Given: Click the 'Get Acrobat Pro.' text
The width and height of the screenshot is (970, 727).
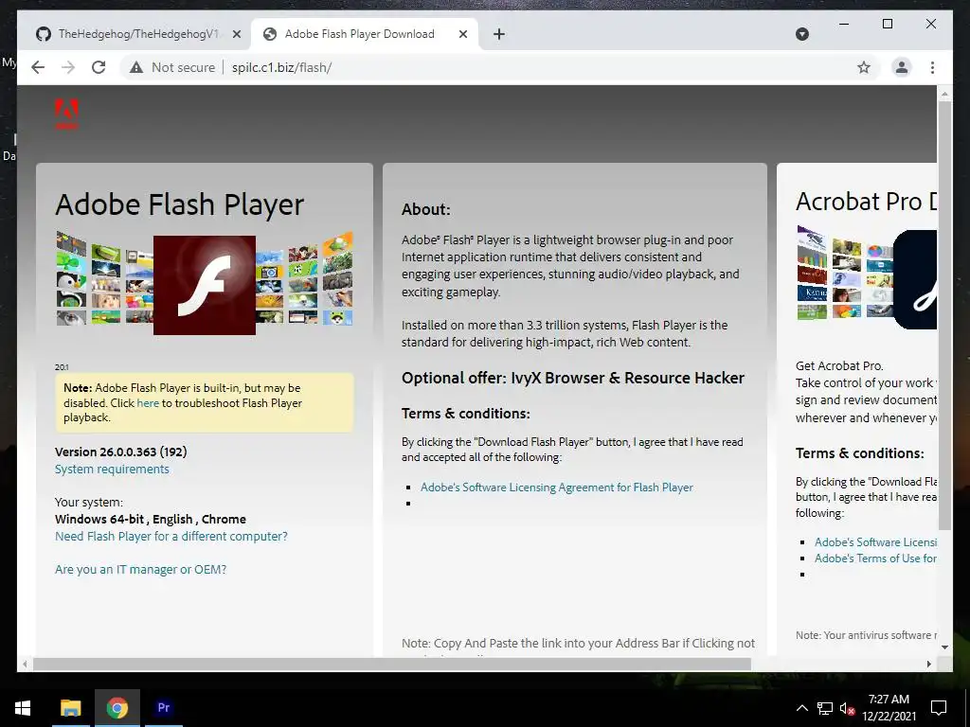Looking at the screenshot, I should (x=839, y=366).
